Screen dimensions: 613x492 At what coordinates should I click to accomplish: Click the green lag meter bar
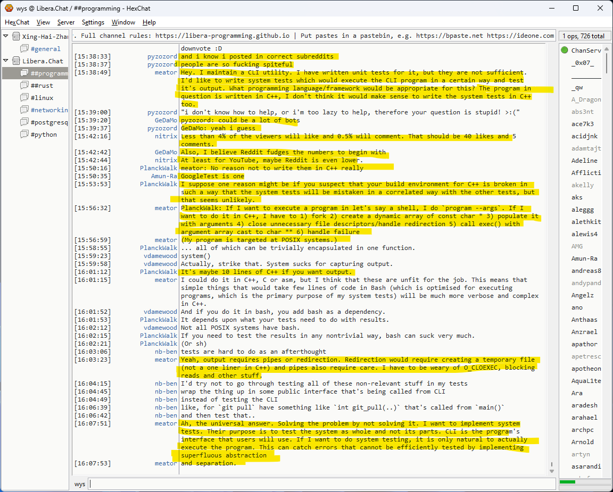coord(568,482)
